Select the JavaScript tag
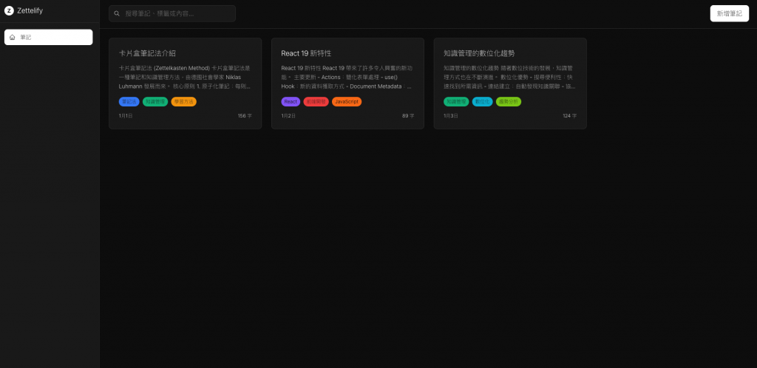 pyautogui.click(x=347, y=102)
